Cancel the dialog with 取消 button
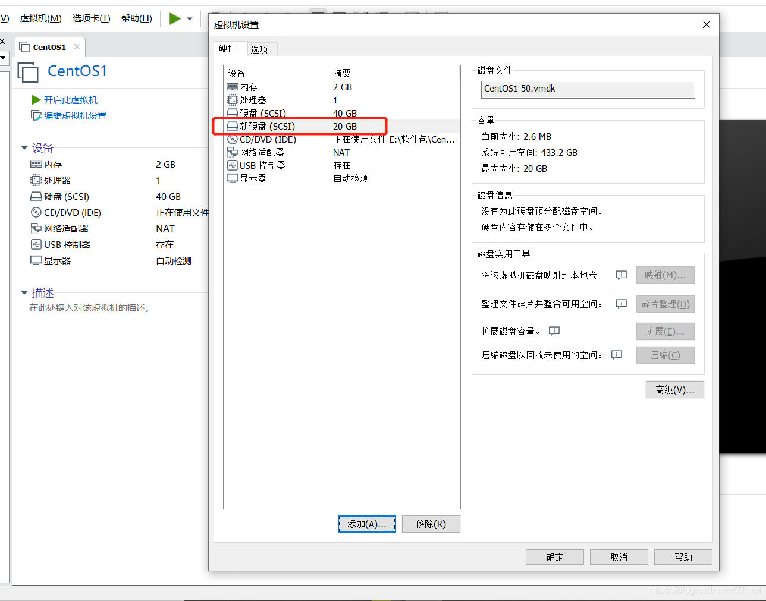Screen dimensions: 766x601 (619, 557)
